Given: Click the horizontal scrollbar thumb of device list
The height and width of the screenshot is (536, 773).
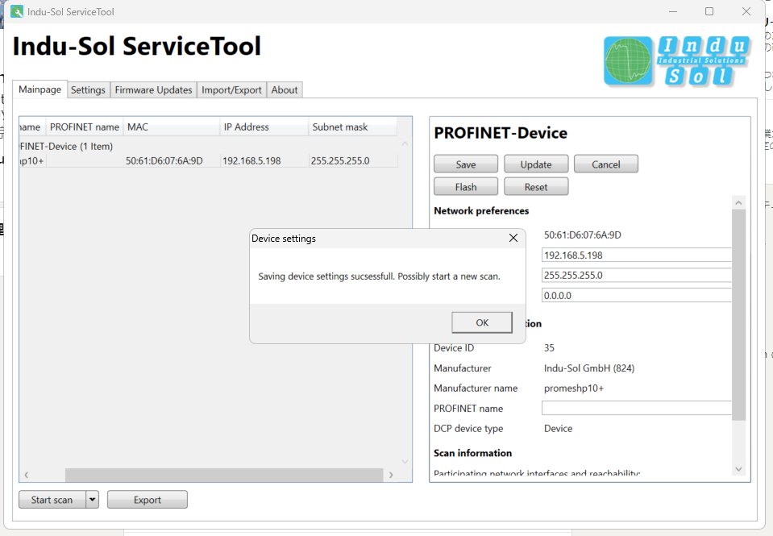Looking at the screenshot, I should coord(224,475).
